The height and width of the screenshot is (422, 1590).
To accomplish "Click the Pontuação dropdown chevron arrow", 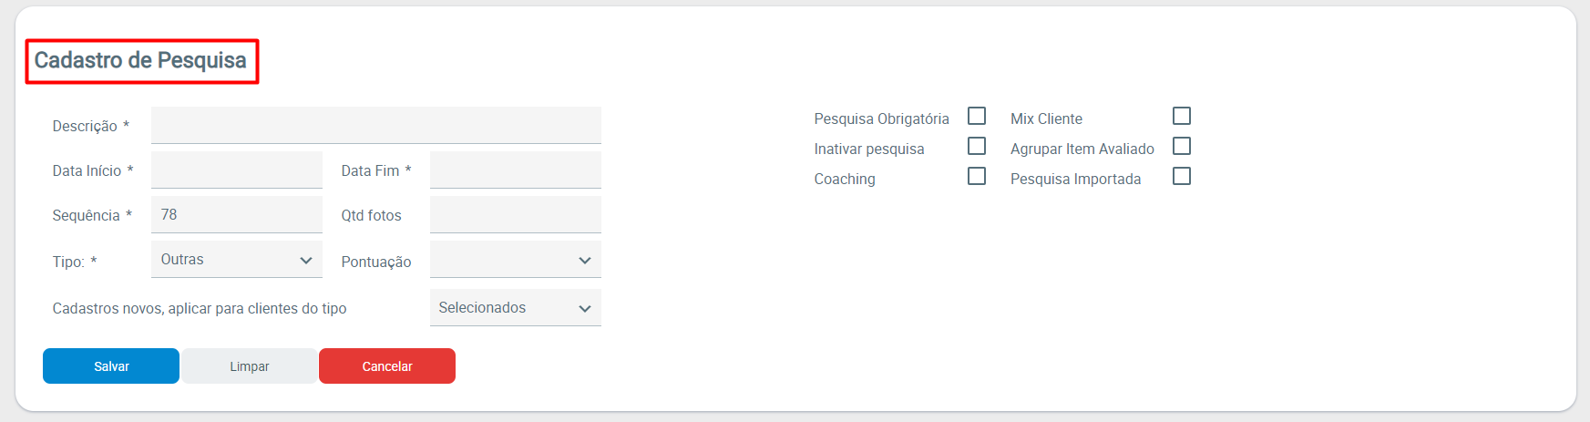I will click(585, 261).
